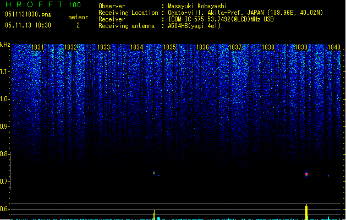Click the faint echo near 1840
Viewport: 346px width, 220px height.
[328, 176]
